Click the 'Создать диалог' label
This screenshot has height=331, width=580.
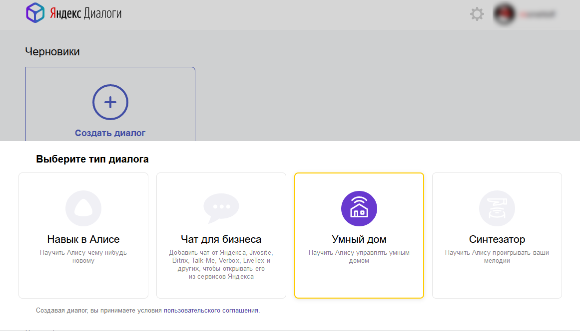click(110, 133)
